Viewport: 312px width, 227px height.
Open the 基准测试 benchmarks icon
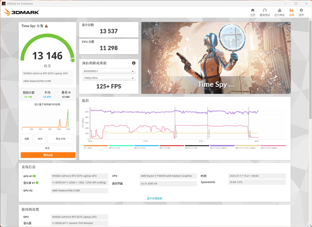[x=265, y=10]
